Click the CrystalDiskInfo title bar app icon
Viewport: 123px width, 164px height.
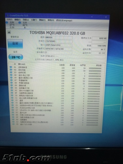click(x=8, y=15)
